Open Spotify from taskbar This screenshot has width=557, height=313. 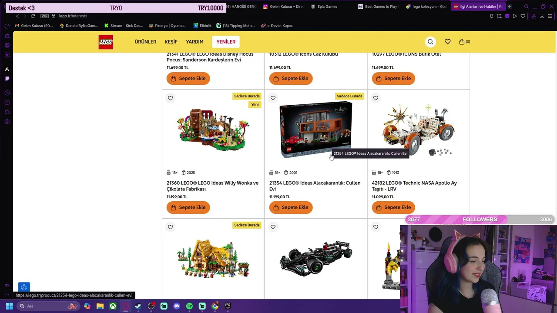[189, 306]
